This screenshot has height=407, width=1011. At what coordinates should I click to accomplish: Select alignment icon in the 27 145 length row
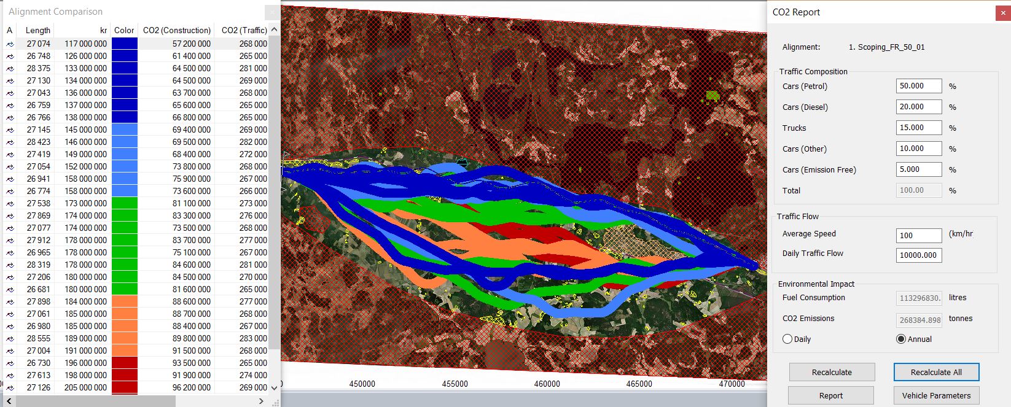point(10,130)
